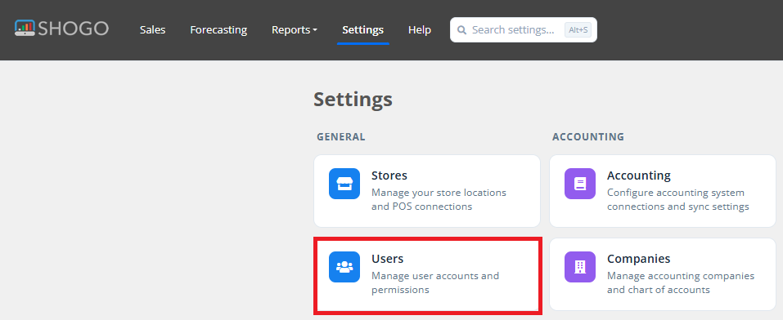Click the ACCOUNTING section heading
The width and height of the screenshot is (783, 320).
587,136
